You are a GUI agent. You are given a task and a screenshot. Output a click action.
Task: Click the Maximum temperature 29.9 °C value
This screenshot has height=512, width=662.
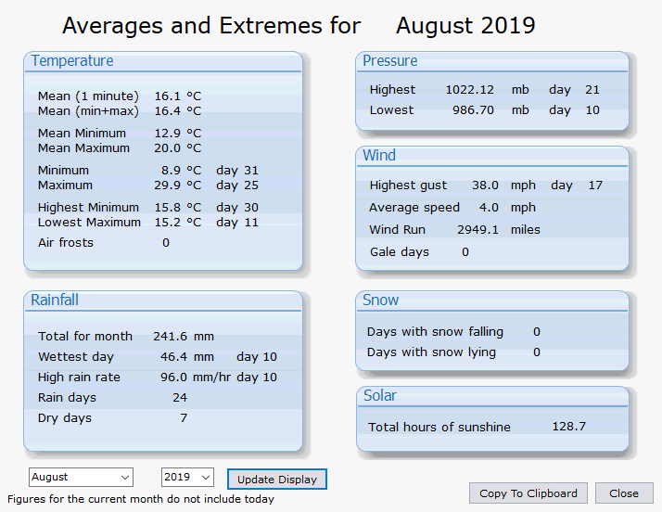tap(178, 185)
